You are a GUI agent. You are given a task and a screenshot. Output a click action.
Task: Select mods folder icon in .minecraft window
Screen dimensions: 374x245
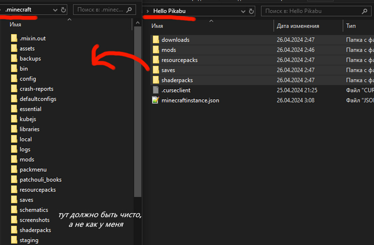14,159
